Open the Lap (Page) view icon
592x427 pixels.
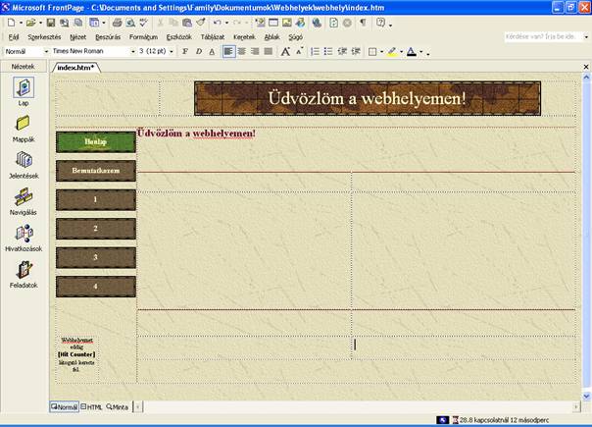(x=23, y=89)
